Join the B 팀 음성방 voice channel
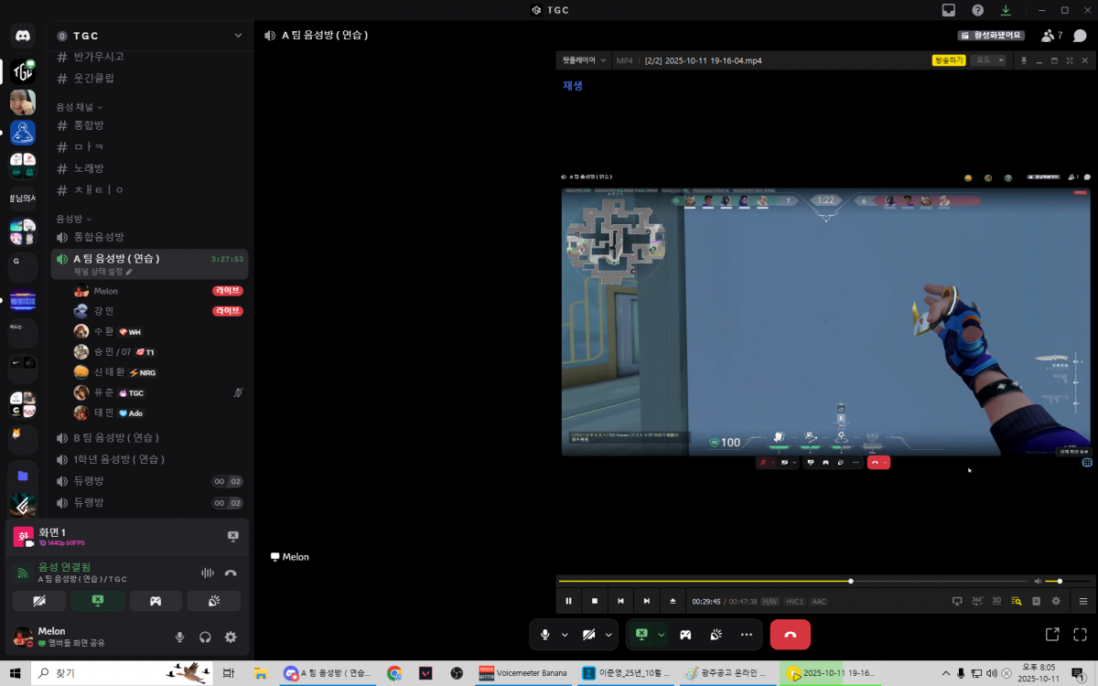The image size is (1098, 686). [x=115, y=437]
